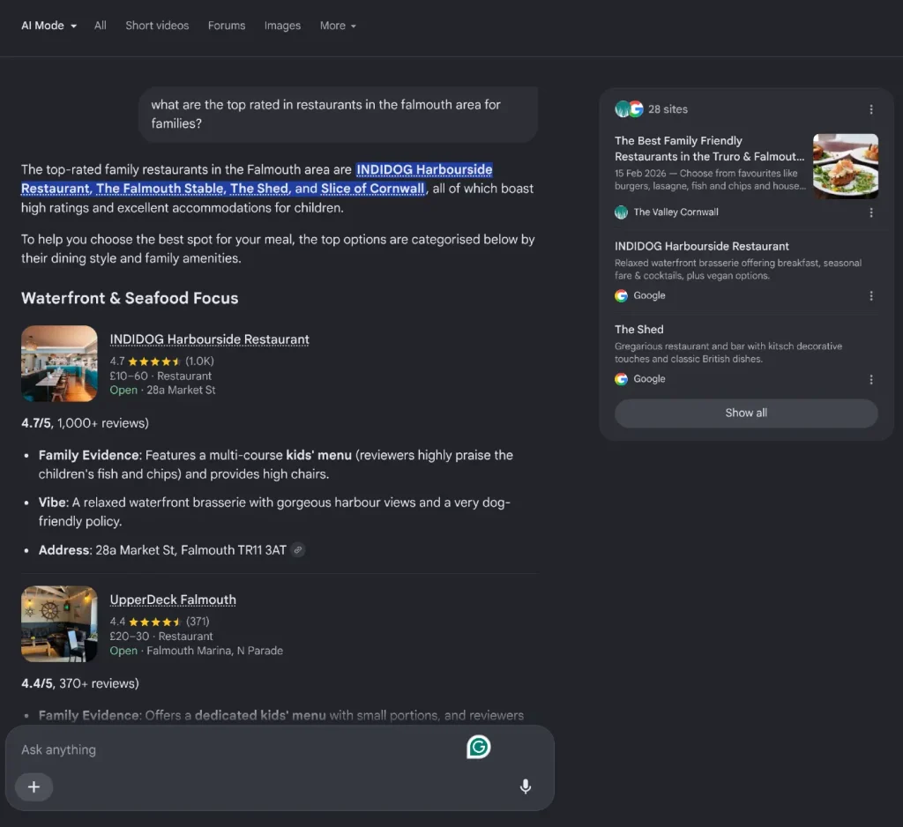Click '£10–60 · Restaurant' price text
903x827 pixels.
point(160,376)
